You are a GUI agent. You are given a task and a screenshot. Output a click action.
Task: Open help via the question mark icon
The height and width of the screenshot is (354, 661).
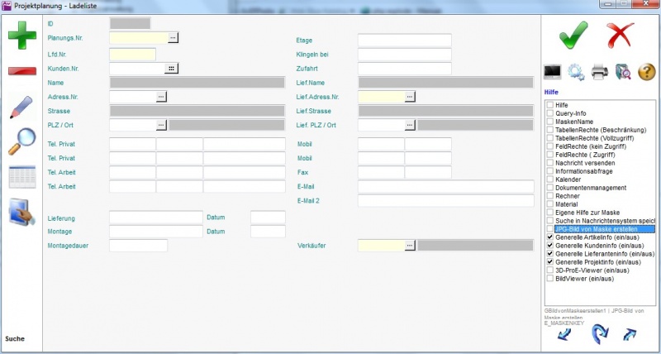(646, 73)
